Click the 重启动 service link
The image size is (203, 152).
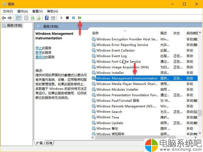coord(40,57)
